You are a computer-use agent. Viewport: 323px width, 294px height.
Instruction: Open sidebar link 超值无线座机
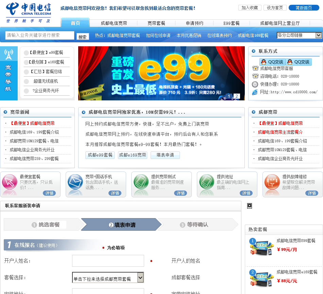tap(46, 81)
